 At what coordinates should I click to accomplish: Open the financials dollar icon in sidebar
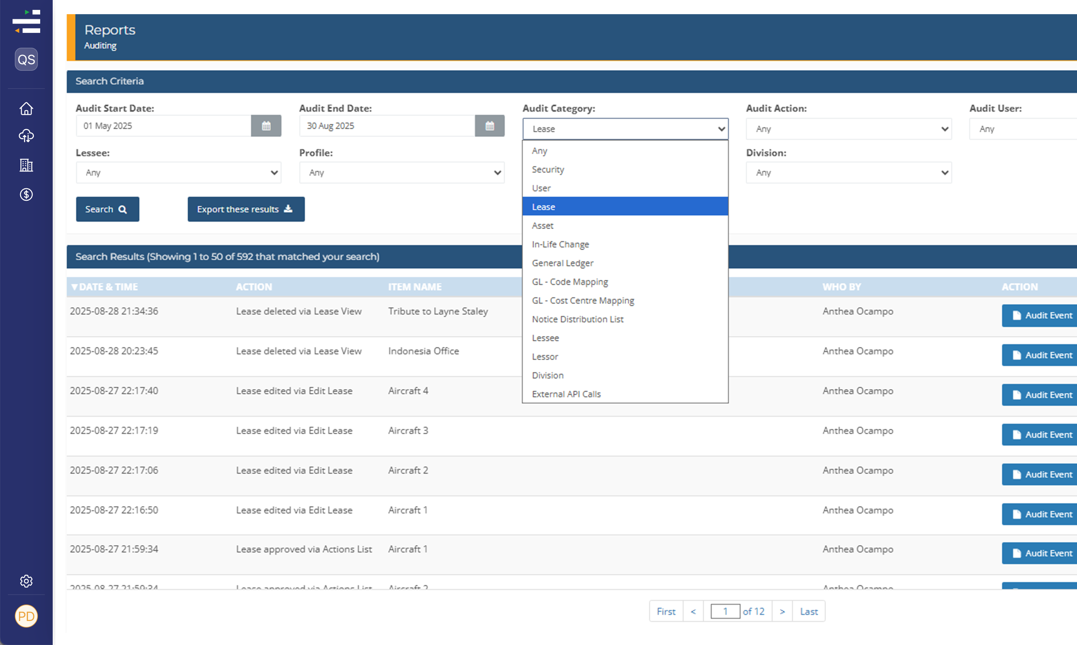(x=26, y=195)
